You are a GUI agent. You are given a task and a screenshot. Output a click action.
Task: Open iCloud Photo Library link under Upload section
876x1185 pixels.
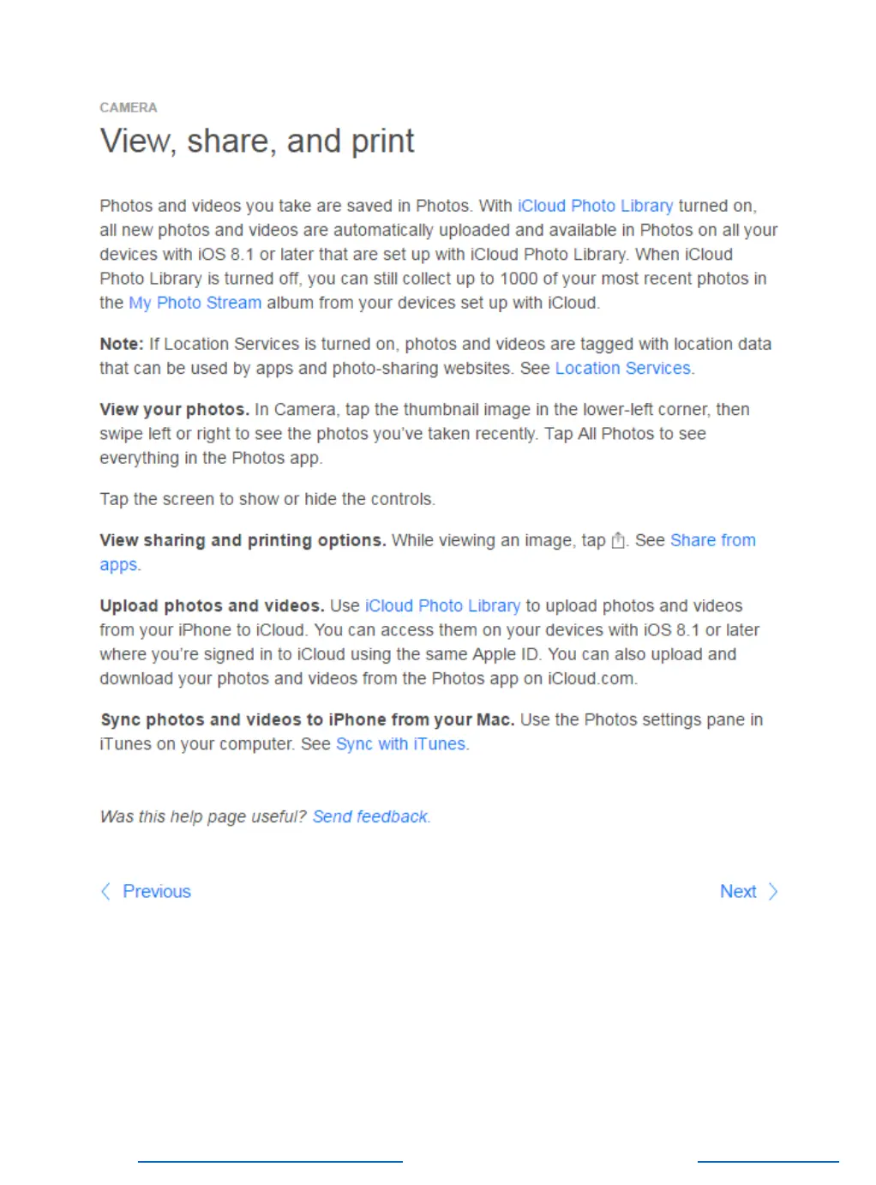click(442, 605)
